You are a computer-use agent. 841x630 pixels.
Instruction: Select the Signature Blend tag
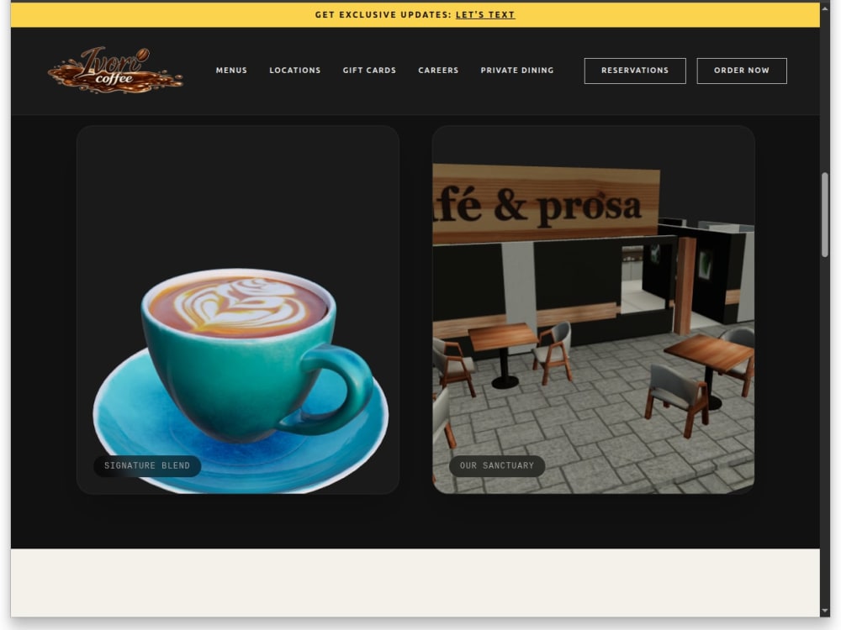click(147, 465)
